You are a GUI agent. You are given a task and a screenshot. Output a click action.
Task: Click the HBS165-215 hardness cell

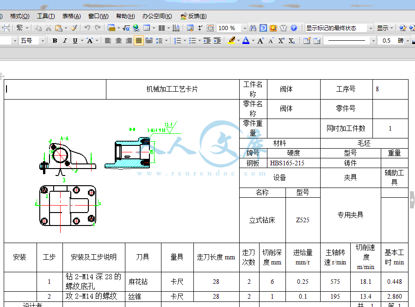tap(293, 163)
